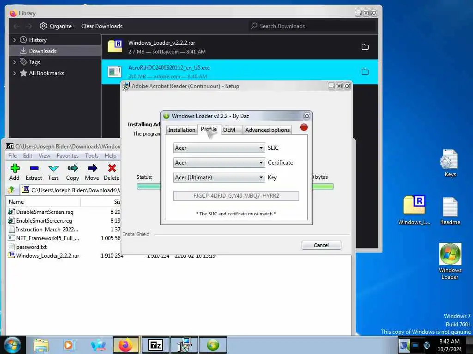Expand the History tree item in Library
473x354 pixels.
coord(14,40)
